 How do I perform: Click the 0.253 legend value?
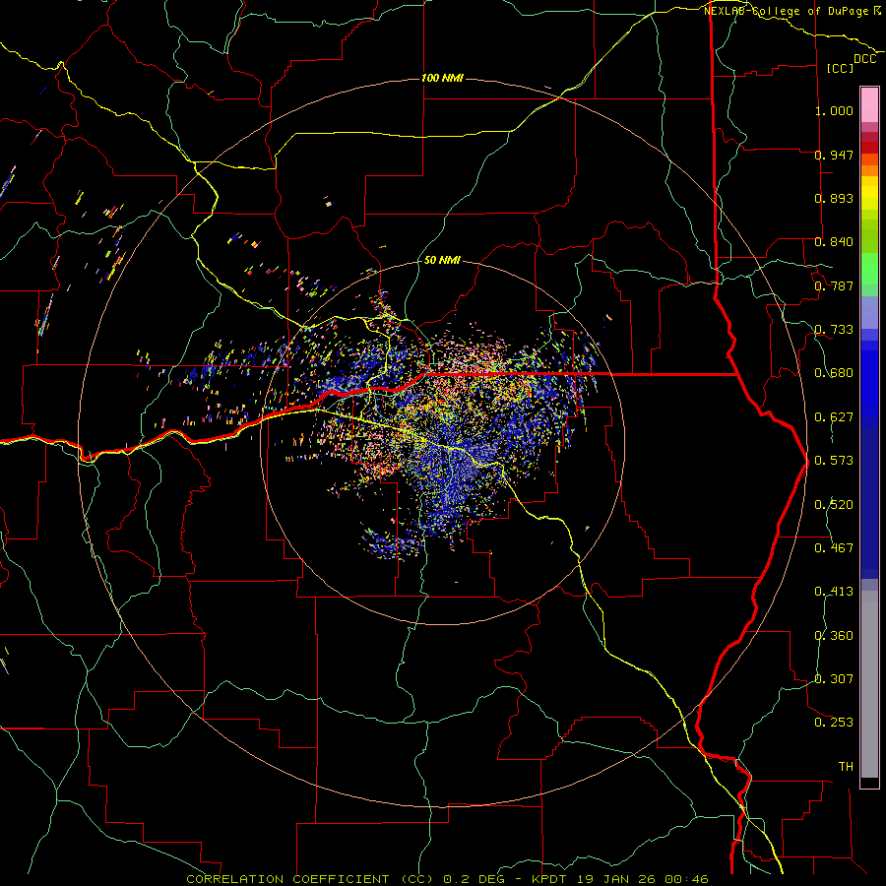click(834, 723)
